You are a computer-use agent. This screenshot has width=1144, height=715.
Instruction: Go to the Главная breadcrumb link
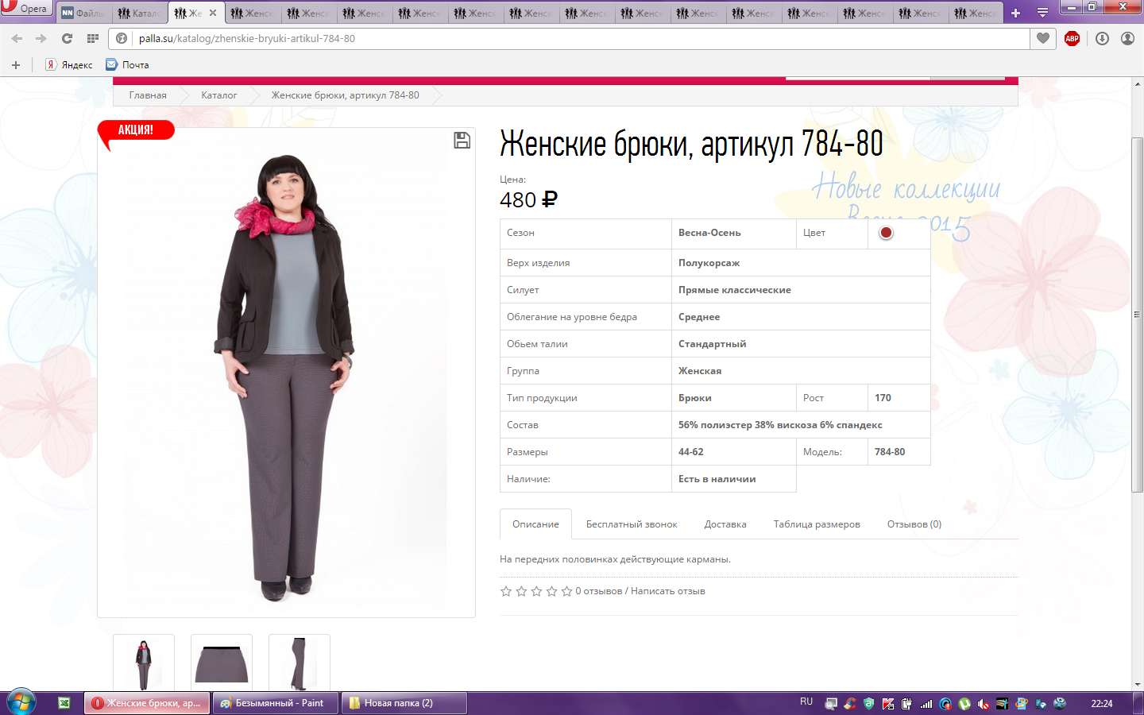click(148, 95)
